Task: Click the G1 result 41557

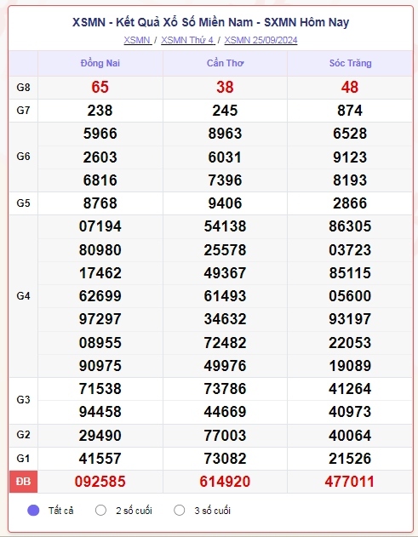Action: (100, 458)
